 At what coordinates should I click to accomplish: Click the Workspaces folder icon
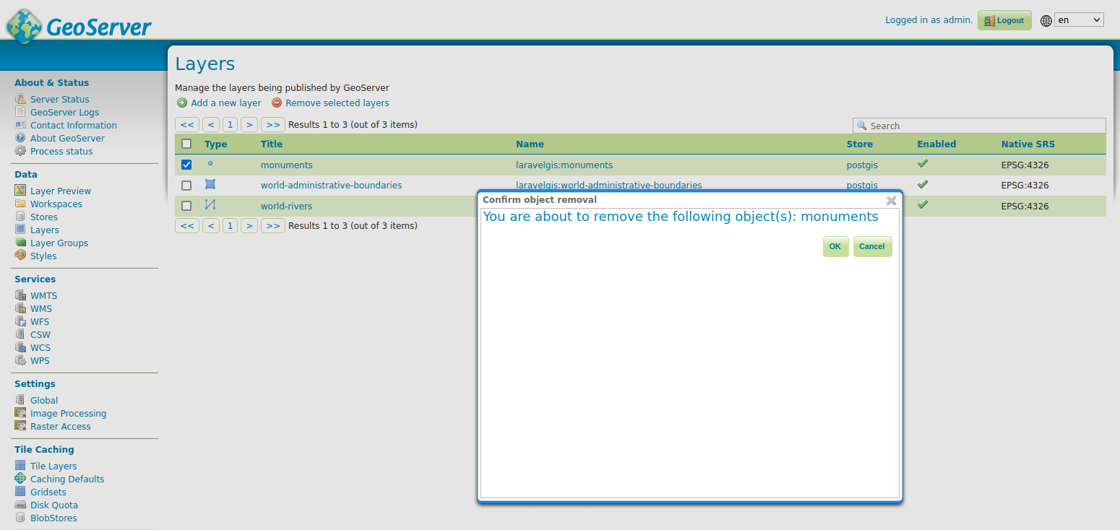(20, 204)
